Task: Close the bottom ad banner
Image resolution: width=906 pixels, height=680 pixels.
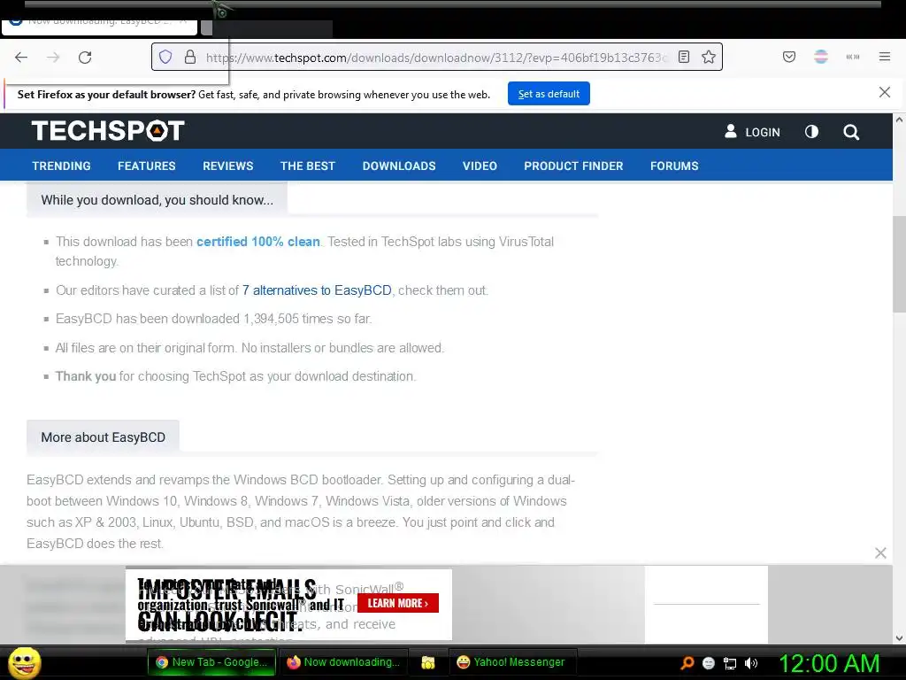Action: click(880, 553)
